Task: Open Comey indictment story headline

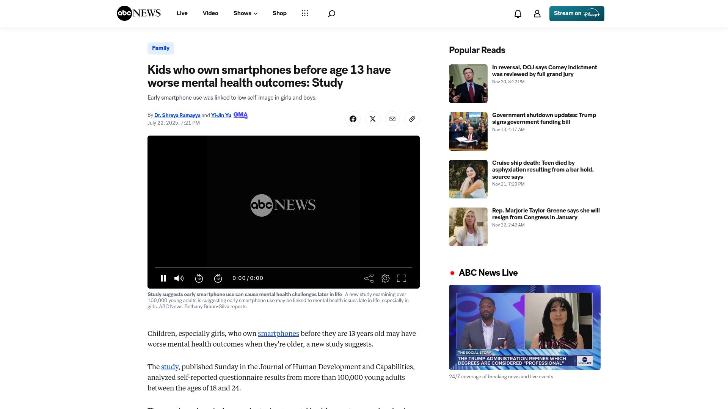Action: pyautogui.click(x=544, y=71)
